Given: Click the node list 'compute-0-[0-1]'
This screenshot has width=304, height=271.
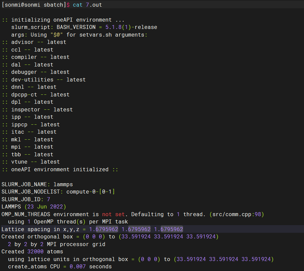Looking at the screenshot, I should point(91,192).
